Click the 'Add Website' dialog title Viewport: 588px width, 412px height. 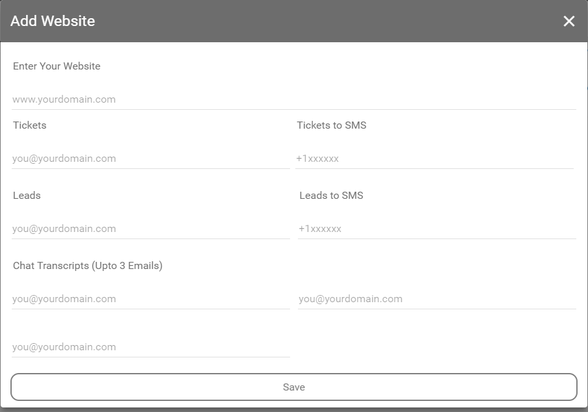53,21
